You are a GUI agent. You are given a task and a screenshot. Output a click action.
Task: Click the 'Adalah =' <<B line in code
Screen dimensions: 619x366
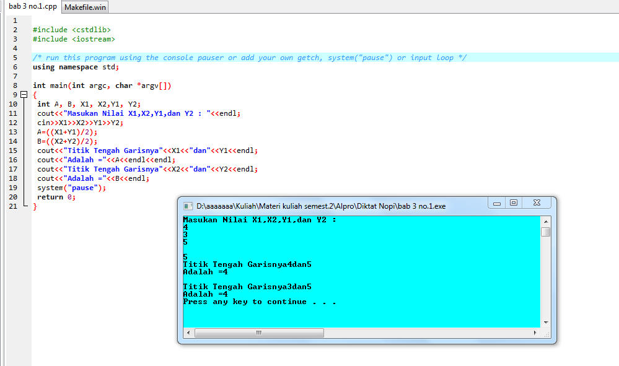pyautogui.click(x=93, y=178)
